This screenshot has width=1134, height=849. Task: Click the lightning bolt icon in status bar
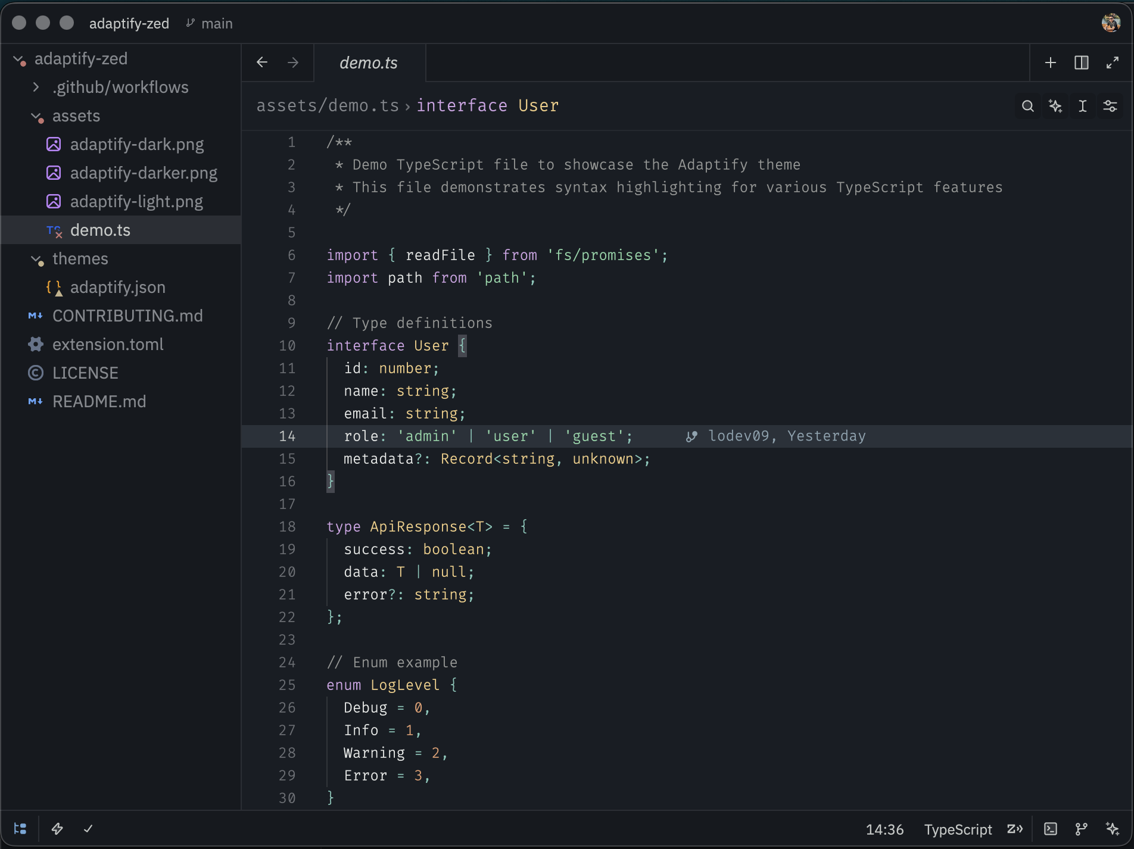pyautogui.click(x=57, y=829)
